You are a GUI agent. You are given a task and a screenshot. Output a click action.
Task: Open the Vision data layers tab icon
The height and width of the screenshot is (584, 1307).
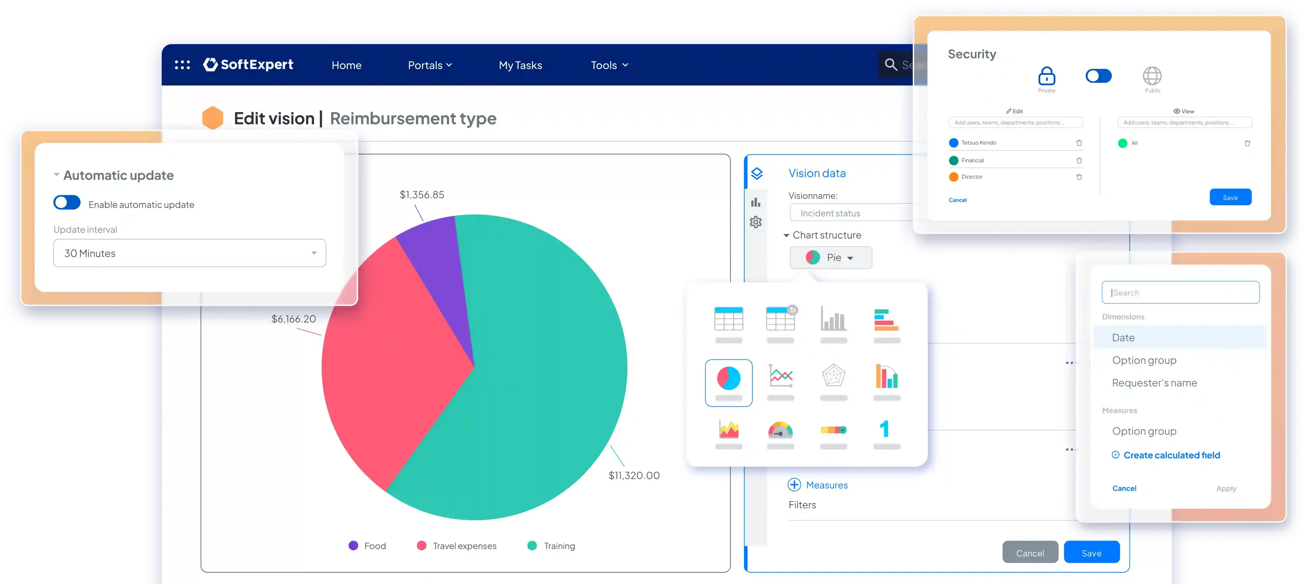[x=756, y=173]
